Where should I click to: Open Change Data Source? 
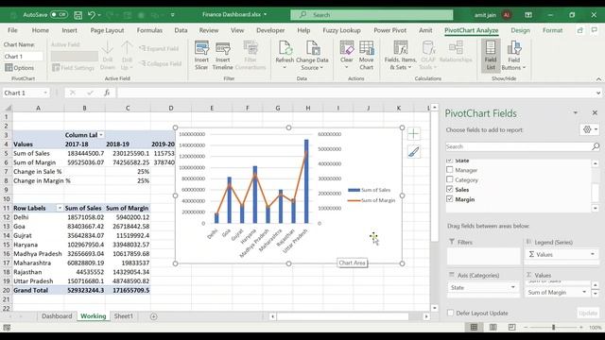312,56
